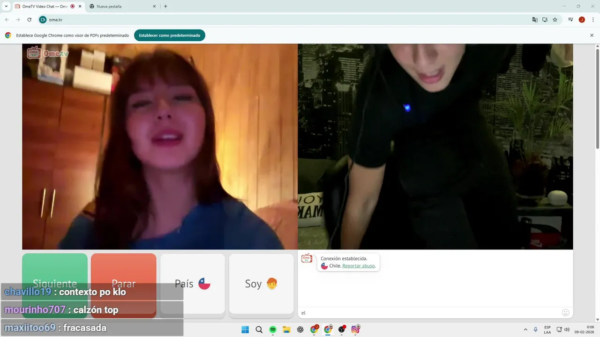Open Google Translate page icon
600x337 pixels.
coord(535,20)
